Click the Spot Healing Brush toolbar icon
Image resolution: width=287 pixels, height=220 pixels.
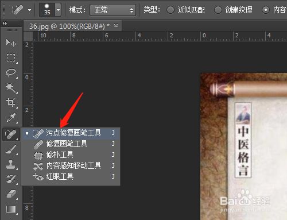click(11, 134)
